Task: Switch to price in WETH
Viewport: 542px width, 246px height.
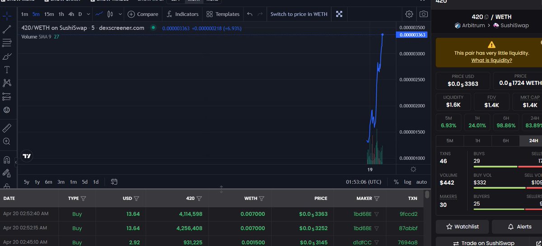Action: (x=299, y=14)
